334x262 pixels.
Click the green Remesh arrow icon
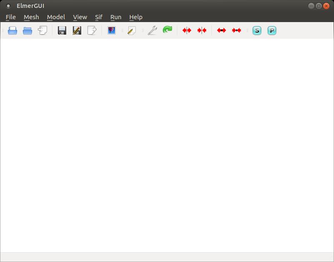point(167,30)
